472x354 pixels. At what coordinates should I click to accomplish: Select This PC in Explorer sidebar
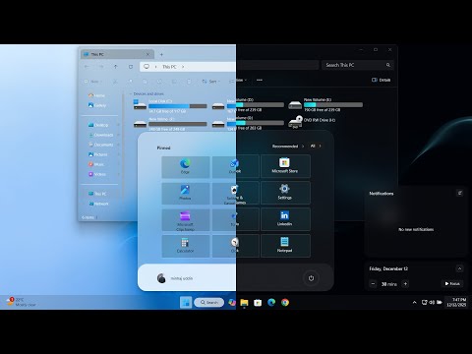[x=97, y=194]
